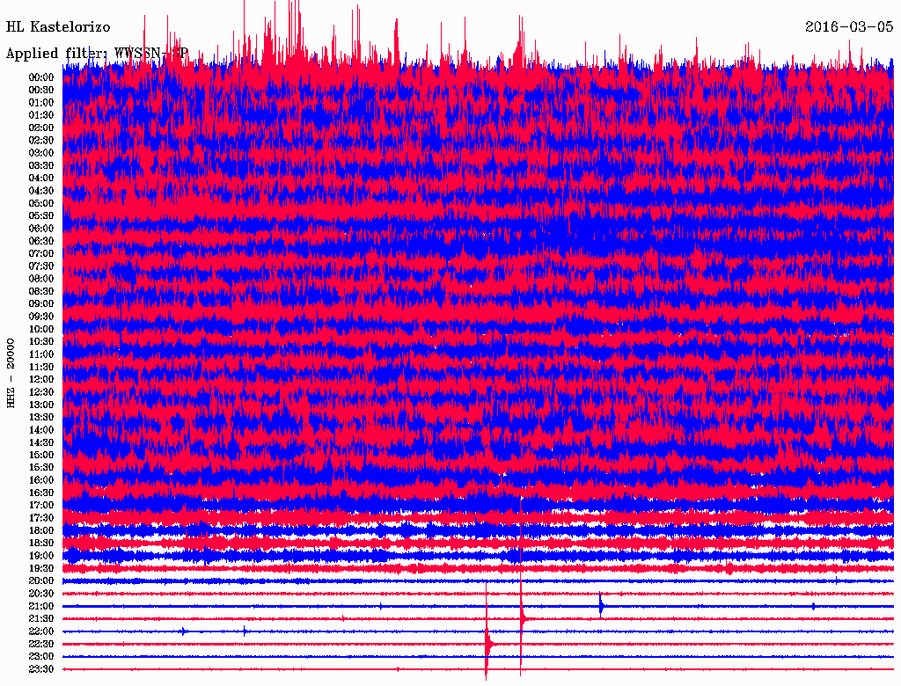Select the 07:30 time label
This screenshot has width=901, height=686.
point(41,266)
